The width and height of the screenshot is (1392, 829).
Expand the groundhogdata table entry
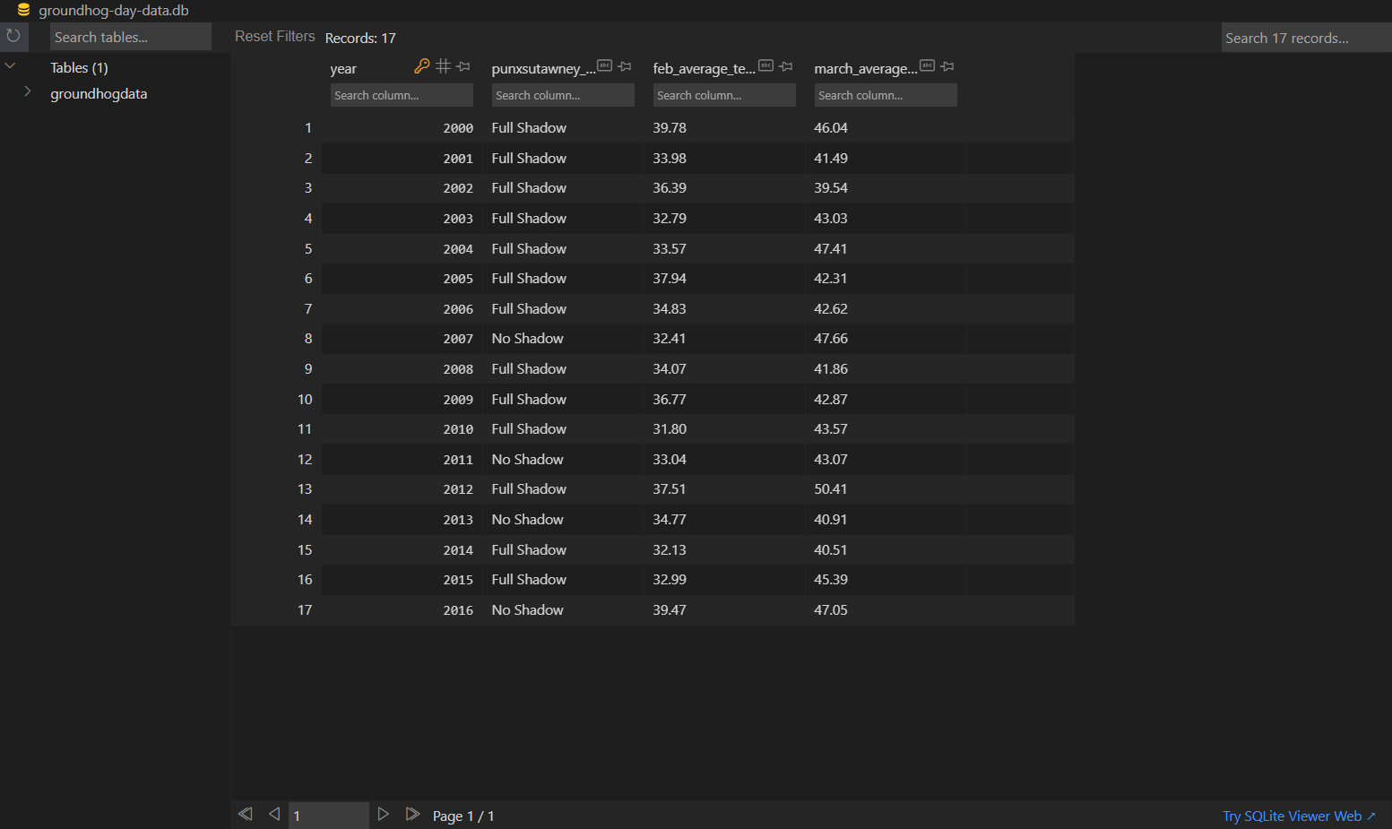28,91
